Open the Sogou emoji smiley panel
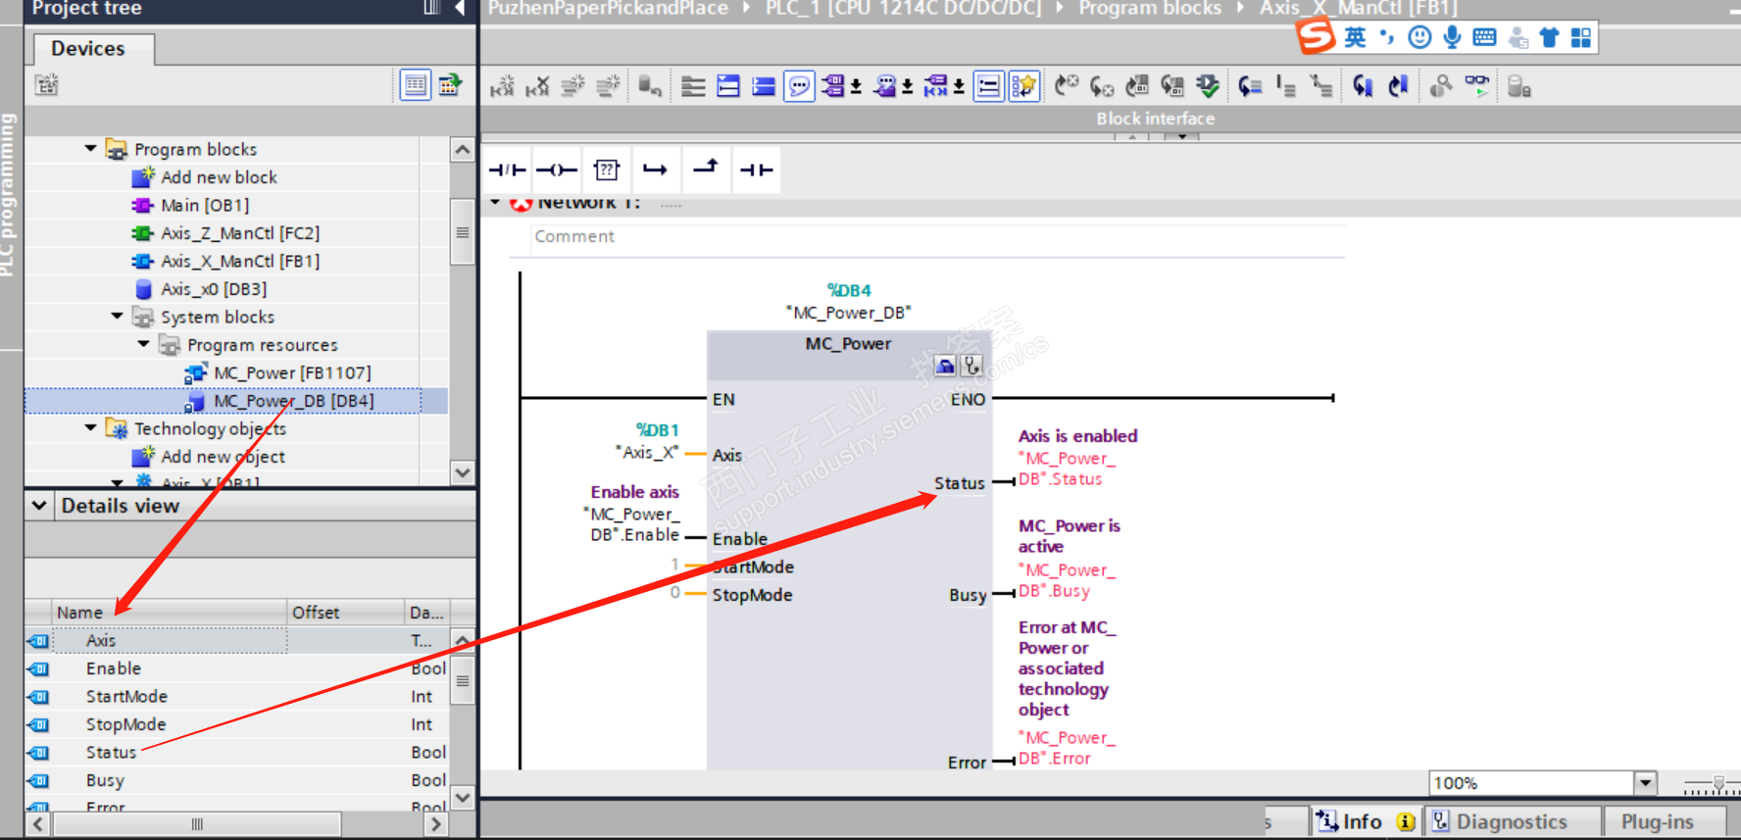1741x840 pixels. point(1419,37)
